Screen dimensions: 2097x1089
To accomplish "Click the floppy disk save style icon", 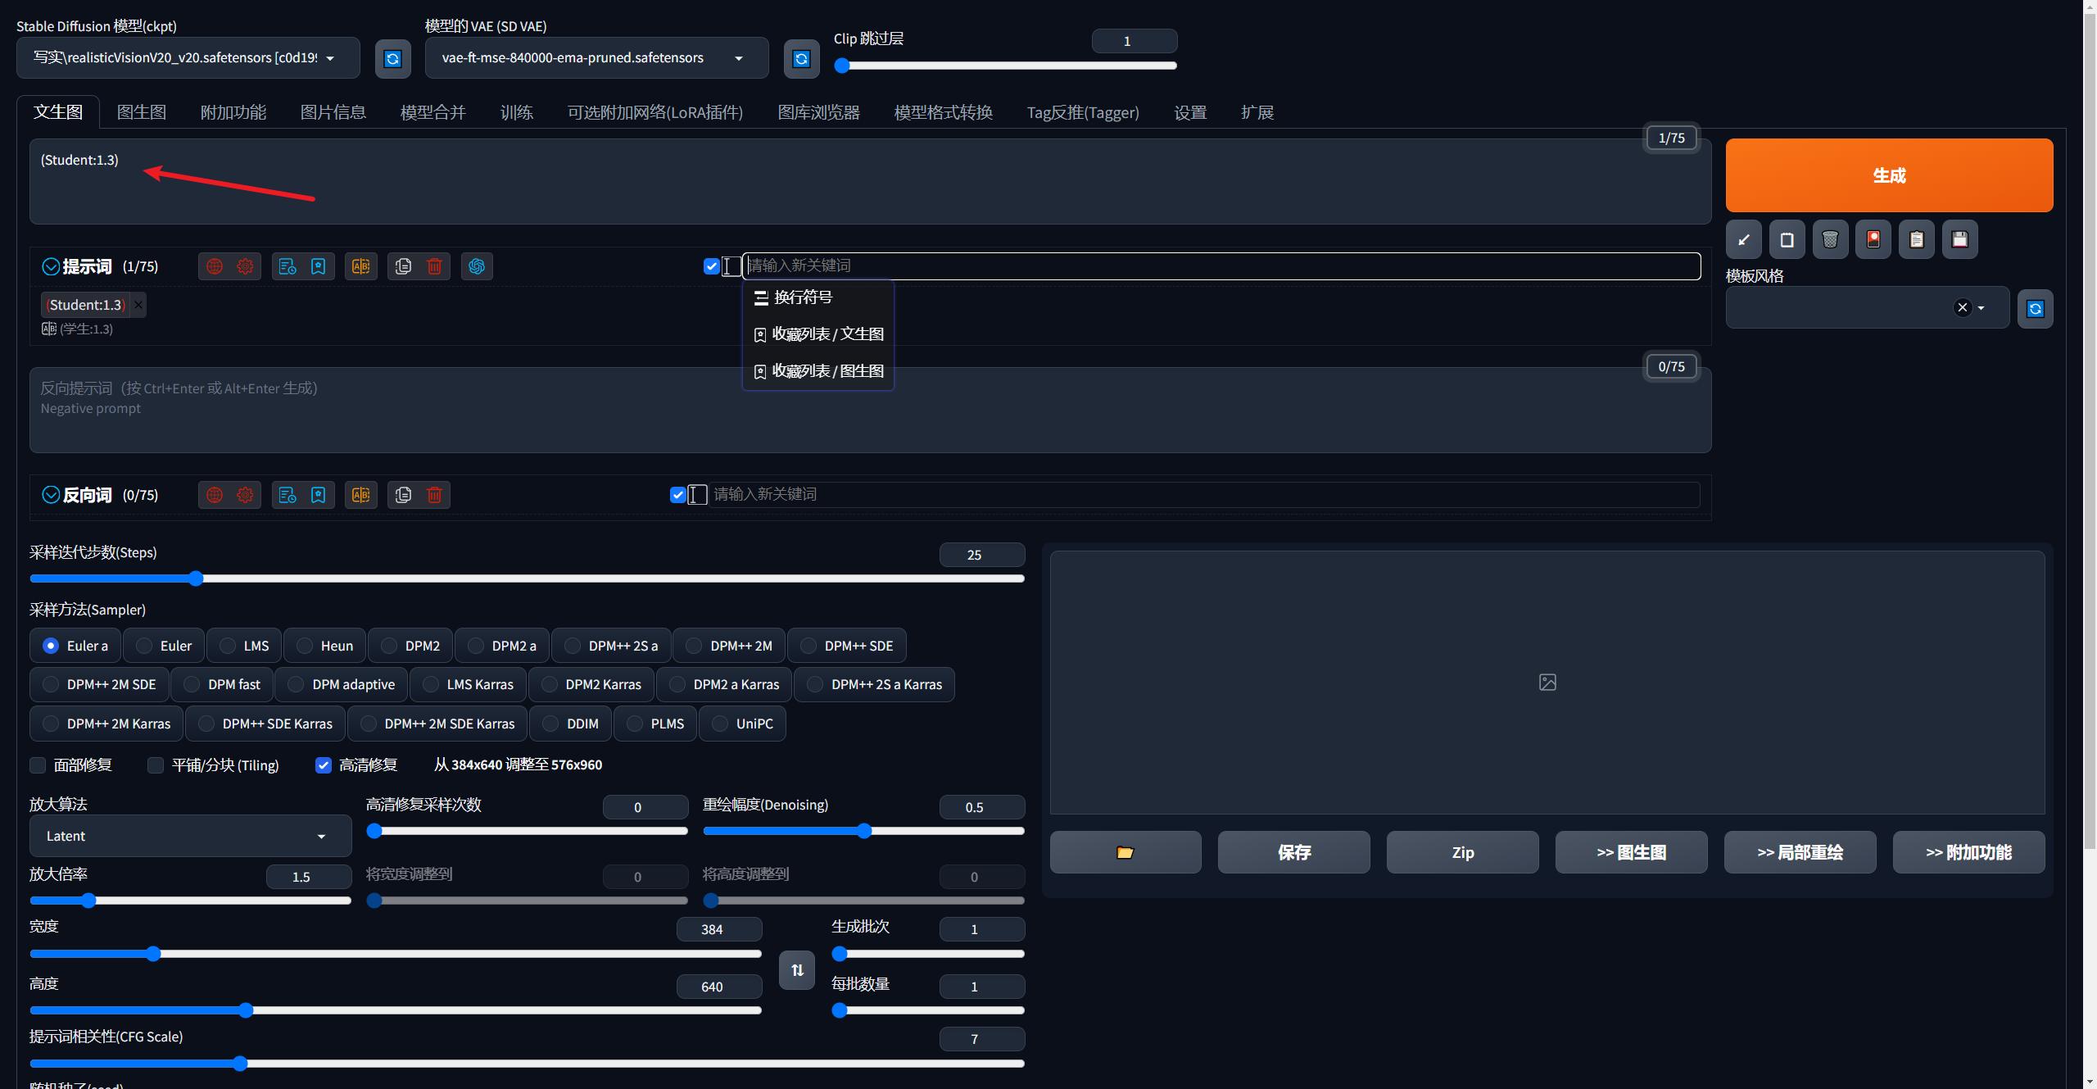I will click(x=1959, y=239).
